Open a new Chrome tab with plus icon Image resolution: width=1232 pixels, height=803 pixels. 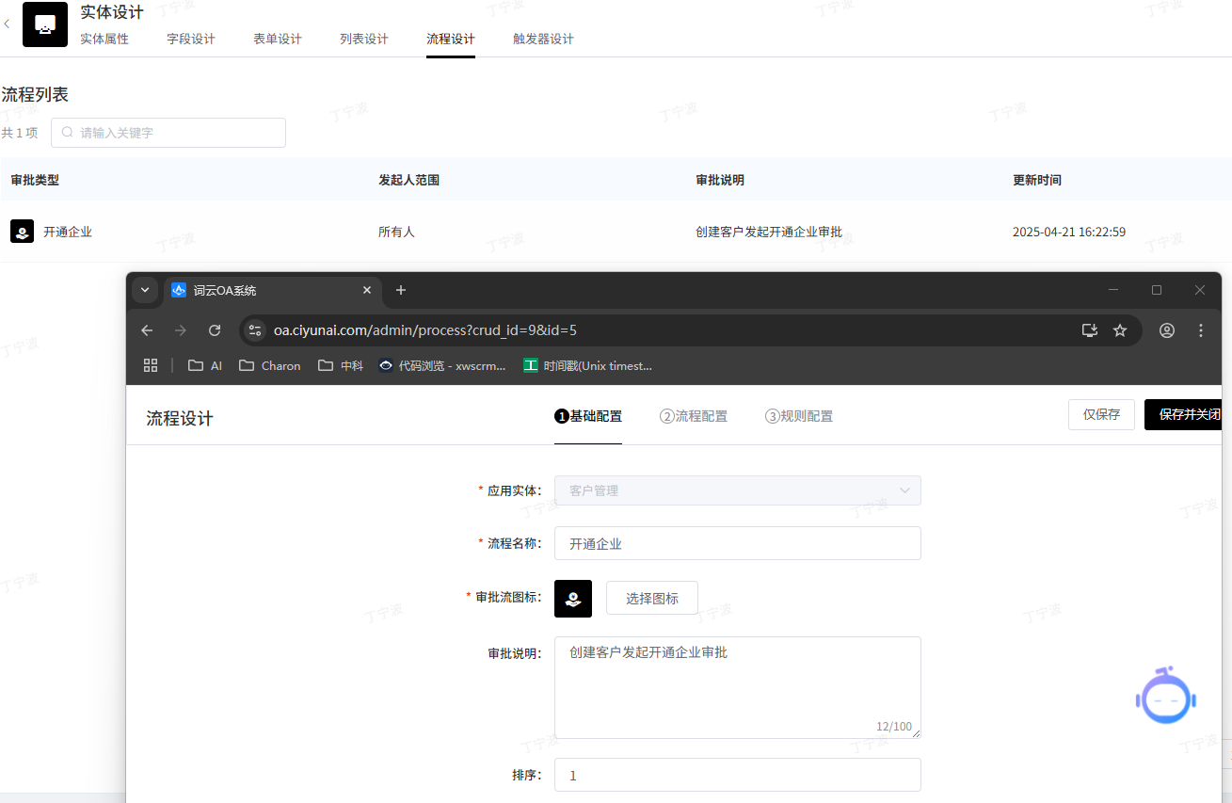click(401, 290)
